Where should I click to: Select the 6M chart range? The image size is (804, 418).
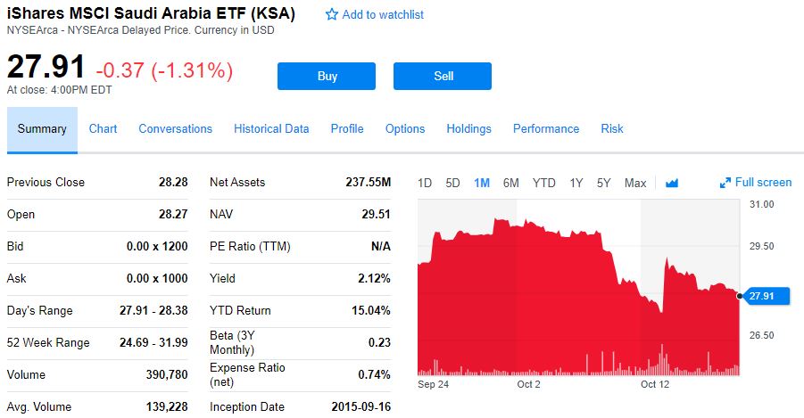coord(510,184)
